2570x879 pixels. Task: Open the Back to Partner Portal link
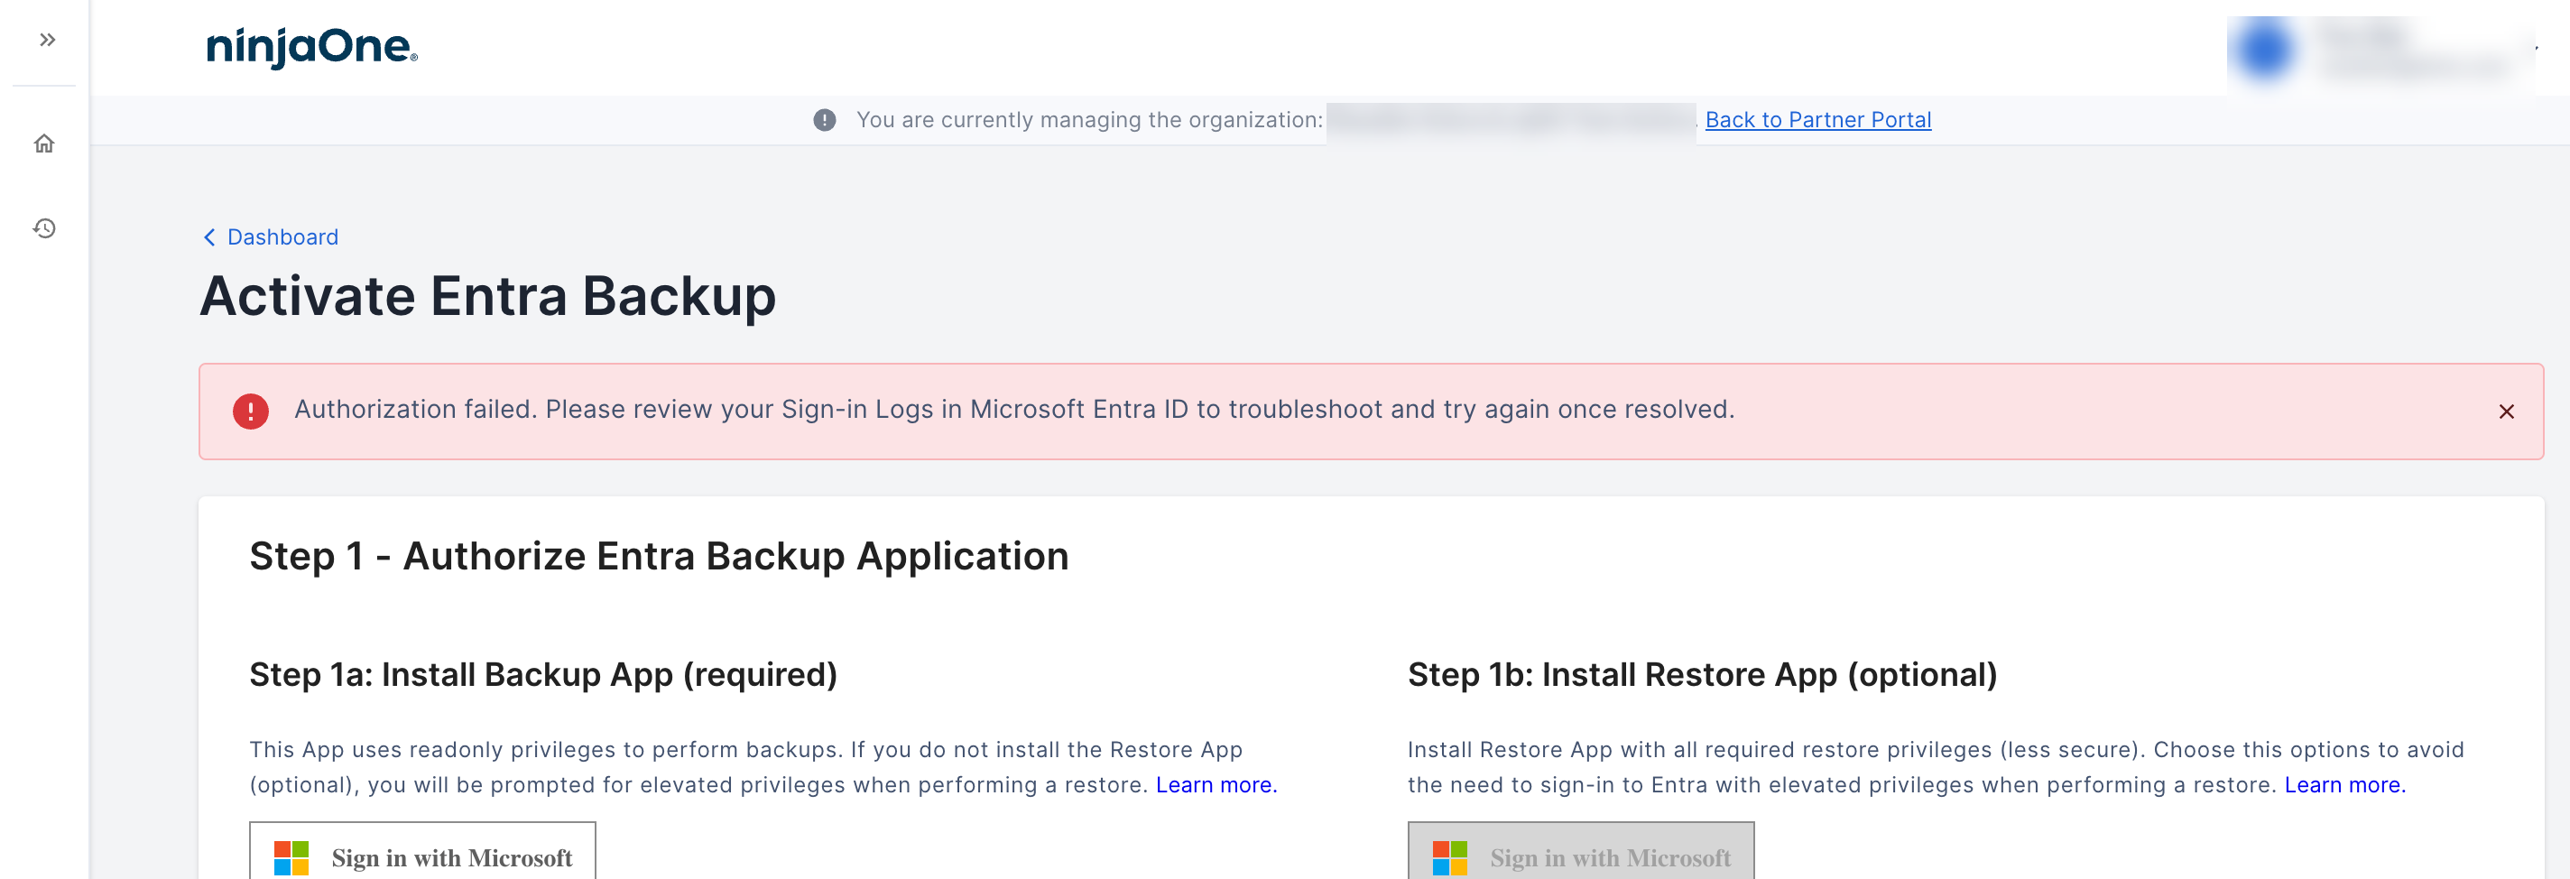[x=1817, y=120]
